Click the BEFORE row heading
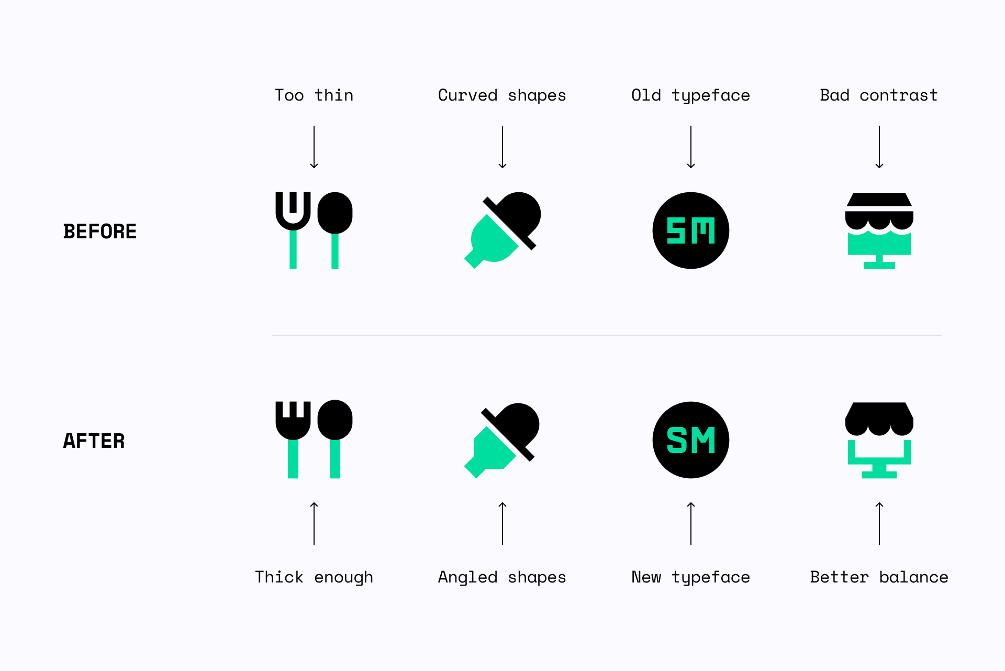The image size is (1005, 671). 100,231
